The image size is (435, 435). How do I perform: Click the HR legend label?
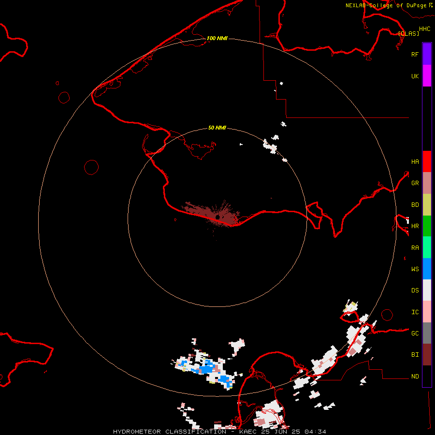(415, 226)
